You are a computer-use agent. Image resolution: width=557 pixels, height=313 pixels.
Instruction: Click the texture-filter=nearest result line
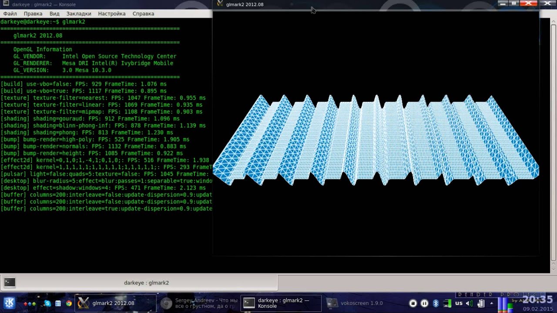pos(103,98)
